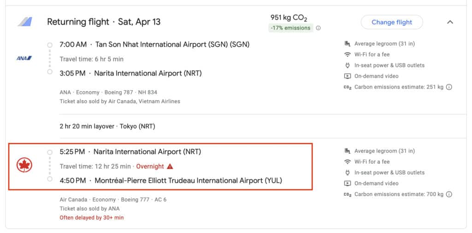Click the legroom seat icon for ANA flight
472x233 pixels.
(x=348, y=44)
